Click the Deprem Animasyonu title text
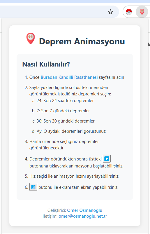This screenshot has width=150, height=234. tap(82, 41)
